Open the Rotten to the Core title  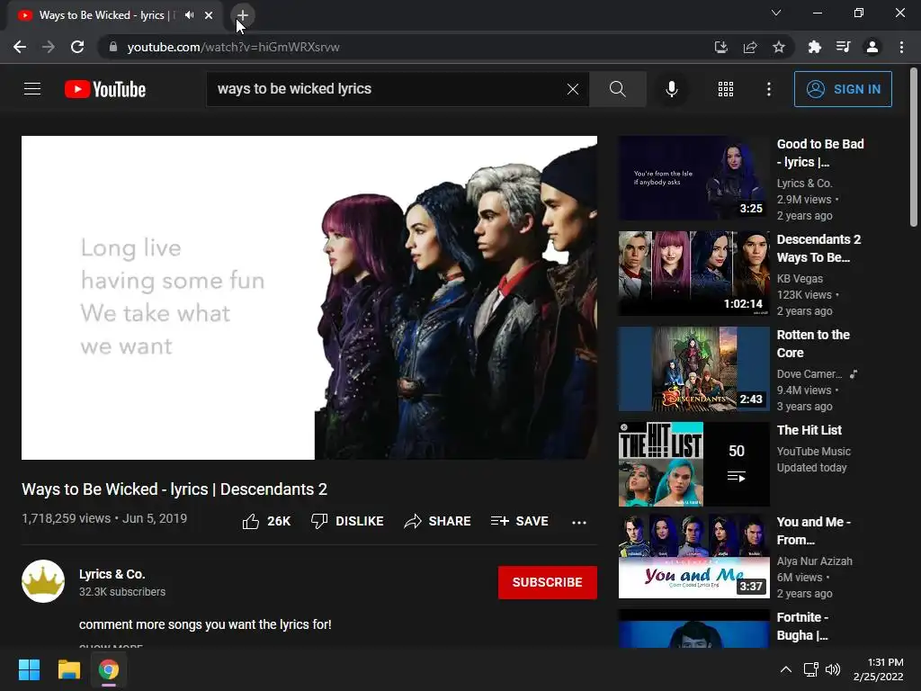813,343
